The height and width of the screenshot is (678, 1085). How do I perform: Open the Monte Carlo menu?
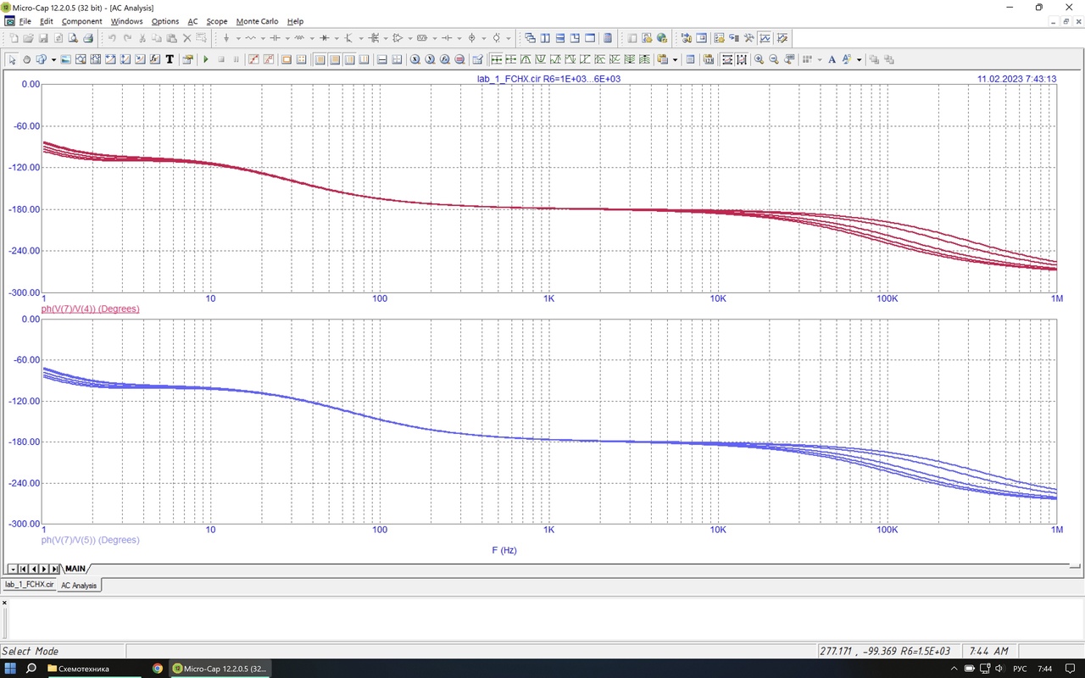[x=257, y=21]
